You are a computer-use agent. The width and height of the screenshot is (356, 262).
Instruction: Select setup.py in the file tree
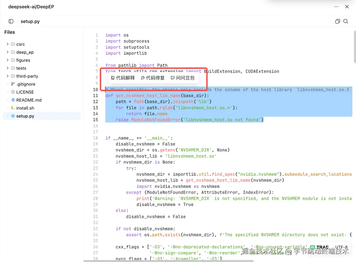pos(42,116)
